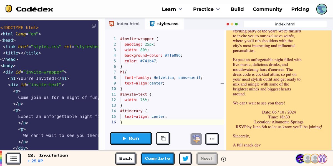333x166 pixels.
Task: Open the Build page
Action: pos(237,9)
